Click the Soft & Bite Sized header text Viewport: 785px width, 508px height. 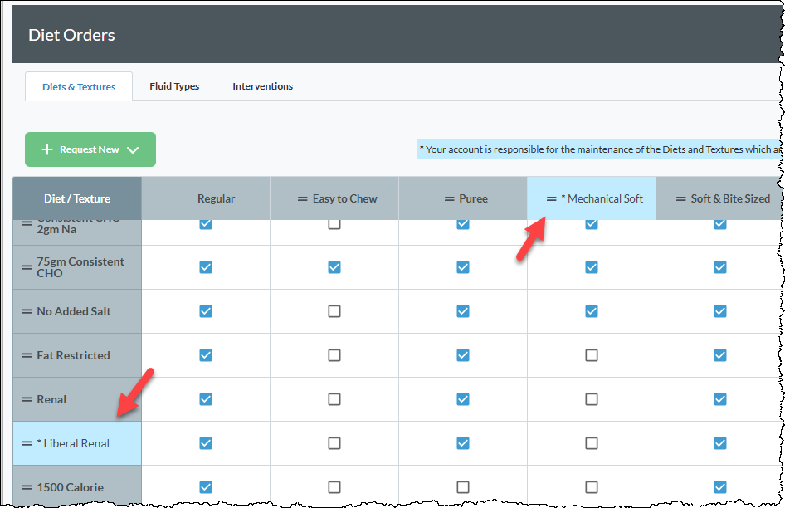730,199
